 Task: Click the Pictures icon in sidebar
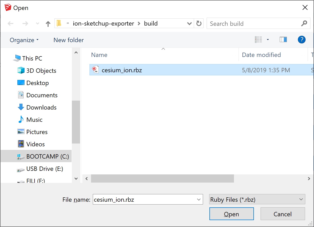[21, 132]
